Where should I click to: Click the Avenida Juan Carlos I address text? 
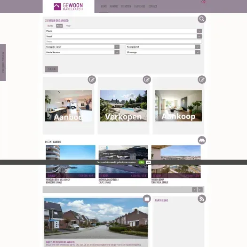point(109,180)
